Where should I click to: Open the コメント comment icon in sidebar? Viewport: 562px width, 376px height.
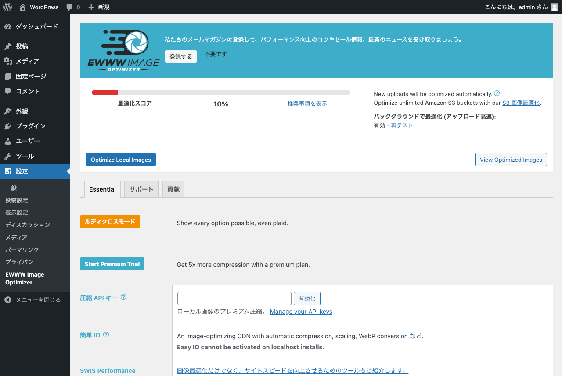click(8, 92)
